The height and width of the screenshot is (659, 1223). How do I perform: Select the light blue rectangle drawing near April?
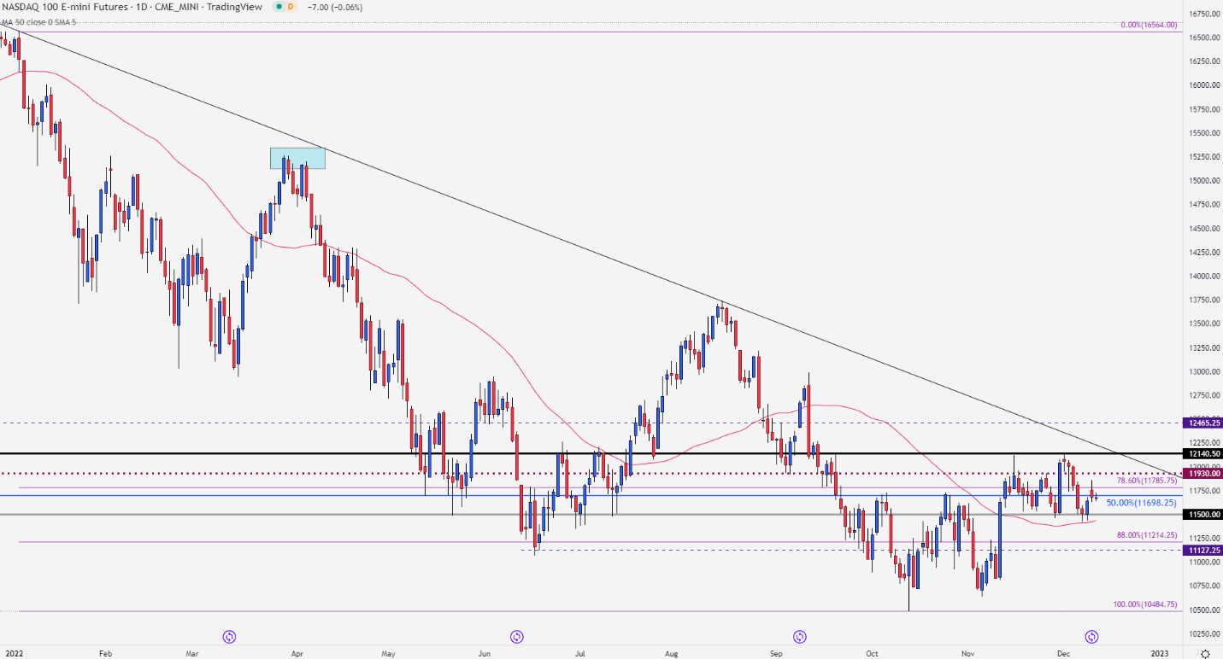point(297,158)
